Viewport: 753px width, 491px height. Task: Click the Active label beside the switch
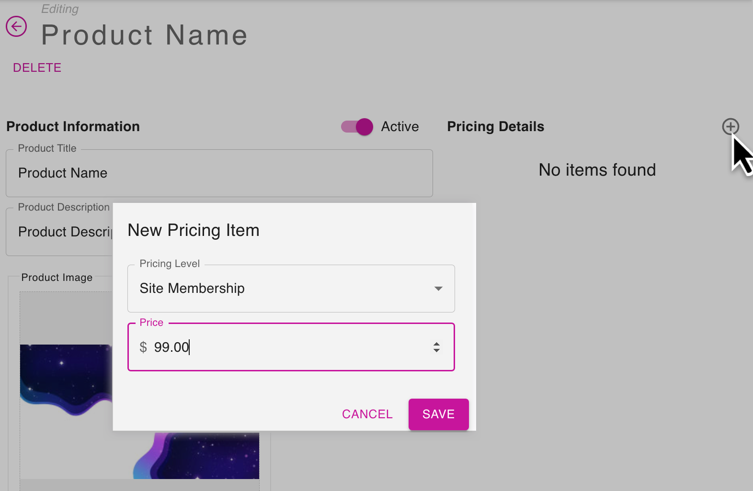[x=400, y=127]
